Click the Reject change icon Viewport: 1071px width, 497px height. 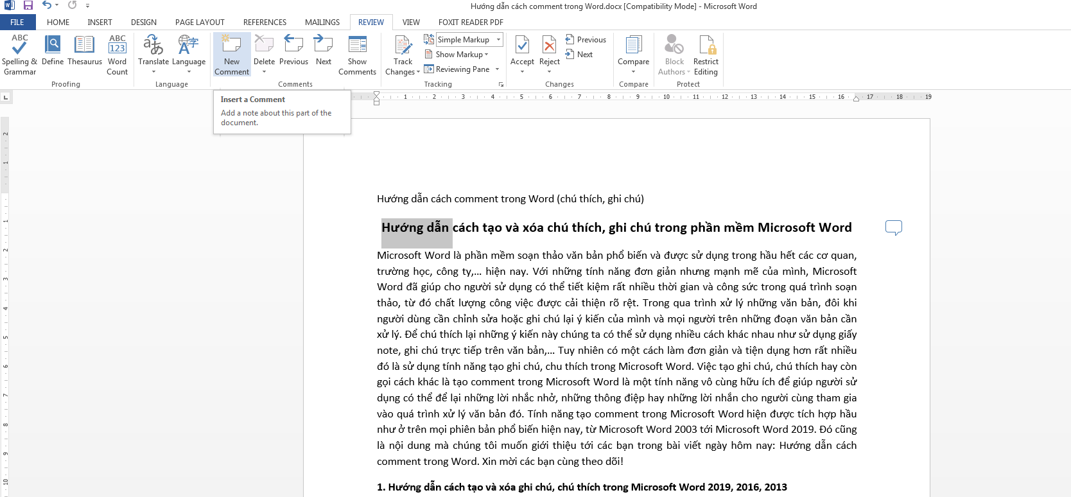pyautogui.click(x=549, y=46)
